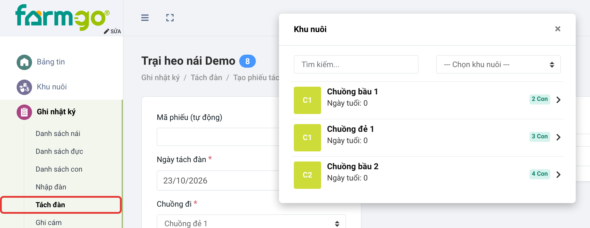Expand Chuồng bầu 1 row chevron
Image resolution: width=590 pixels, height=228 pixels.
(x=559, y=100)
